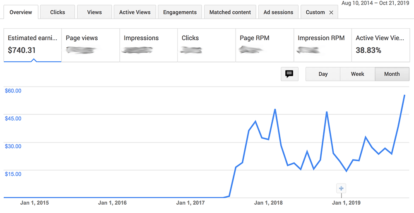Go to the Active Views tab
Screen dimensions: 414x213
pos(135,12)
